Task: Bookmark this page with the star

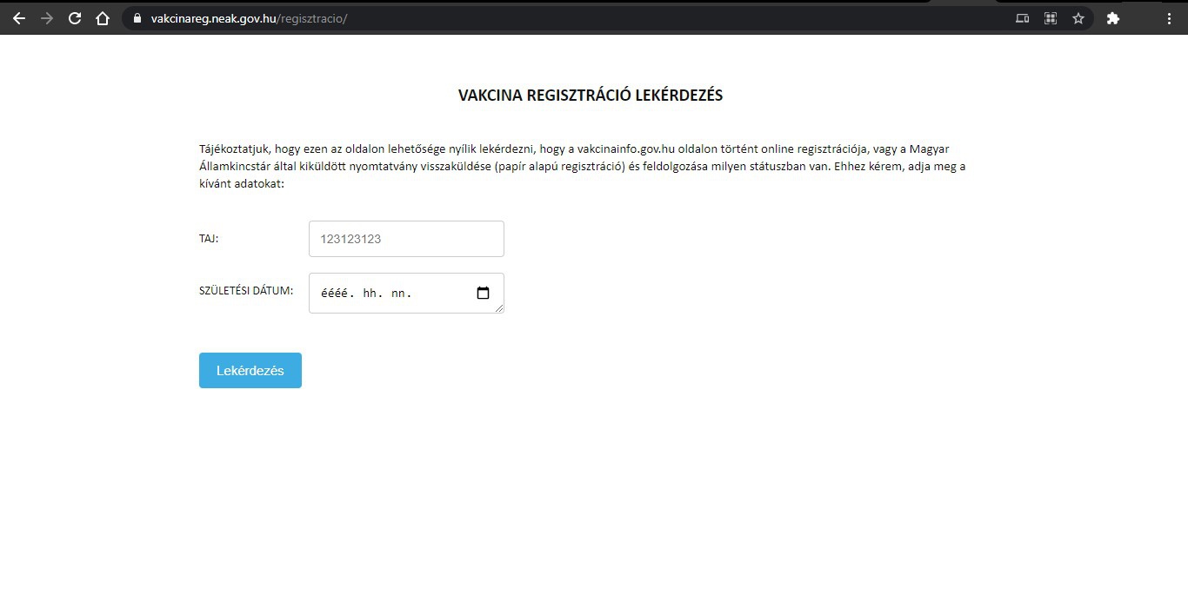Action: point(1078,18)
